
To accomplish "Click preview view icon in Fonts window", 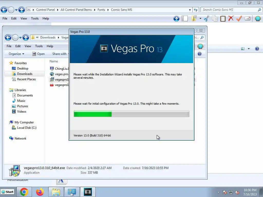I will point(243,49).
